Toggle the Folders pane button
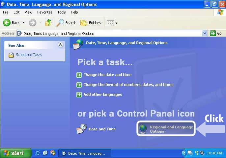The image size is (226, 158). click(x=90, y=23)
